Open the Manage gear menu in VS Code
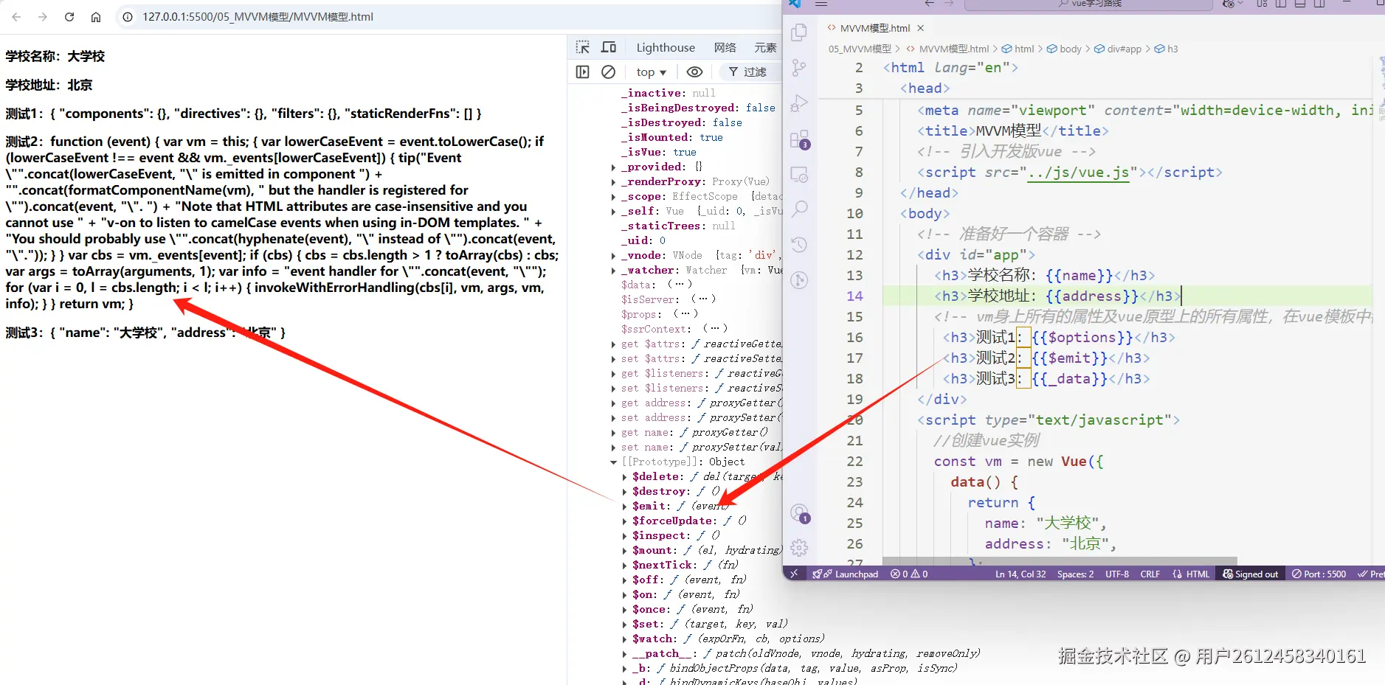This screenshot has height=685, width=1385. click(x=799, y=548)
